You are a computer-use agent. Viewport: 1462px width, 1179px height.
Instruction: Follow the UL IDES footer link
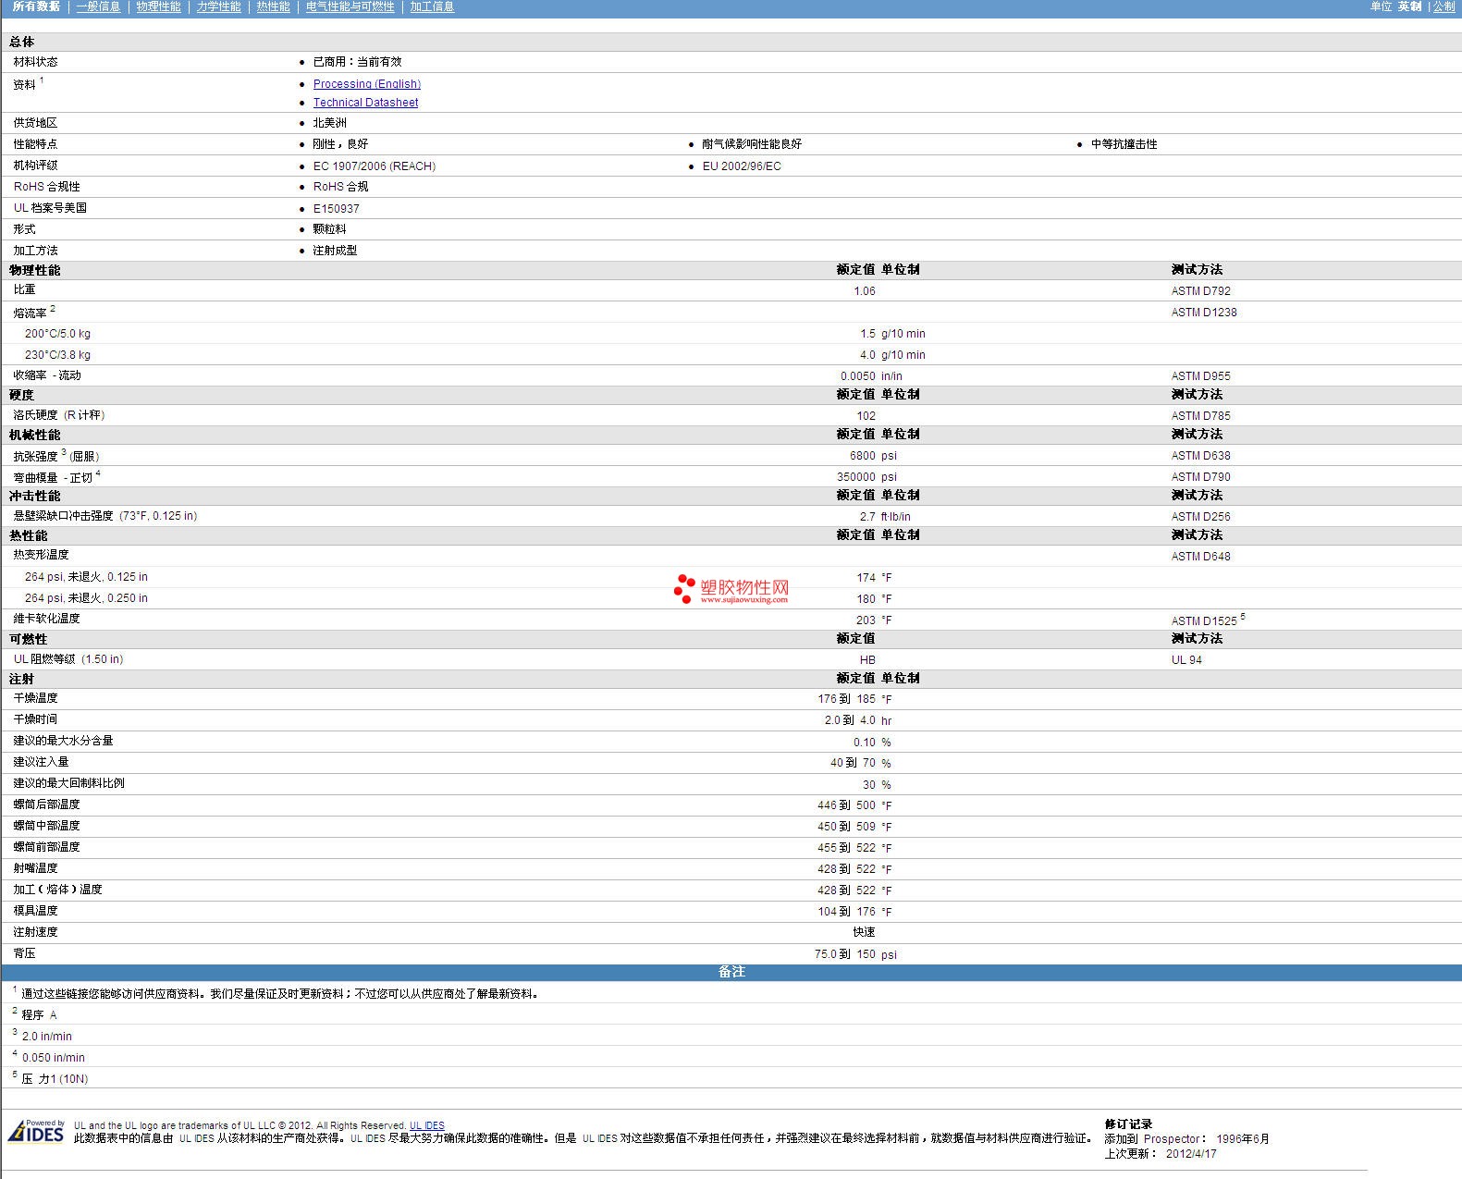(427, 1125)
